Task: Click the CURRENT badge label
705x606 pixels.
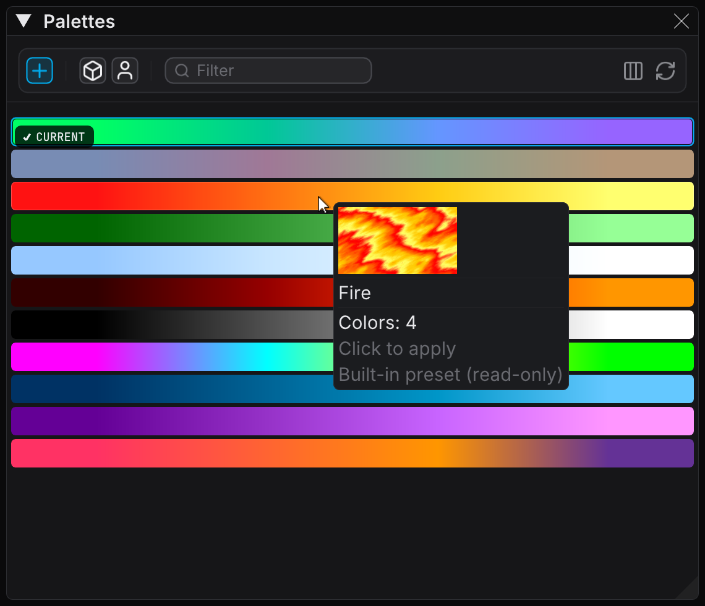Action: pos(54,137)
